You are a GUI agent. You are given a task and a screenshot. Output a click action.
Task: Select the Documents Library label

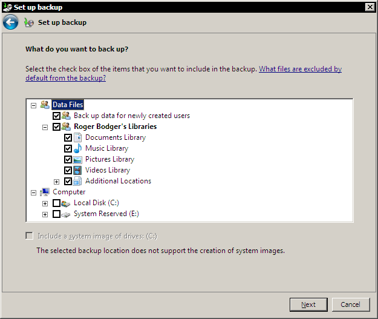[x=116, y=137]
